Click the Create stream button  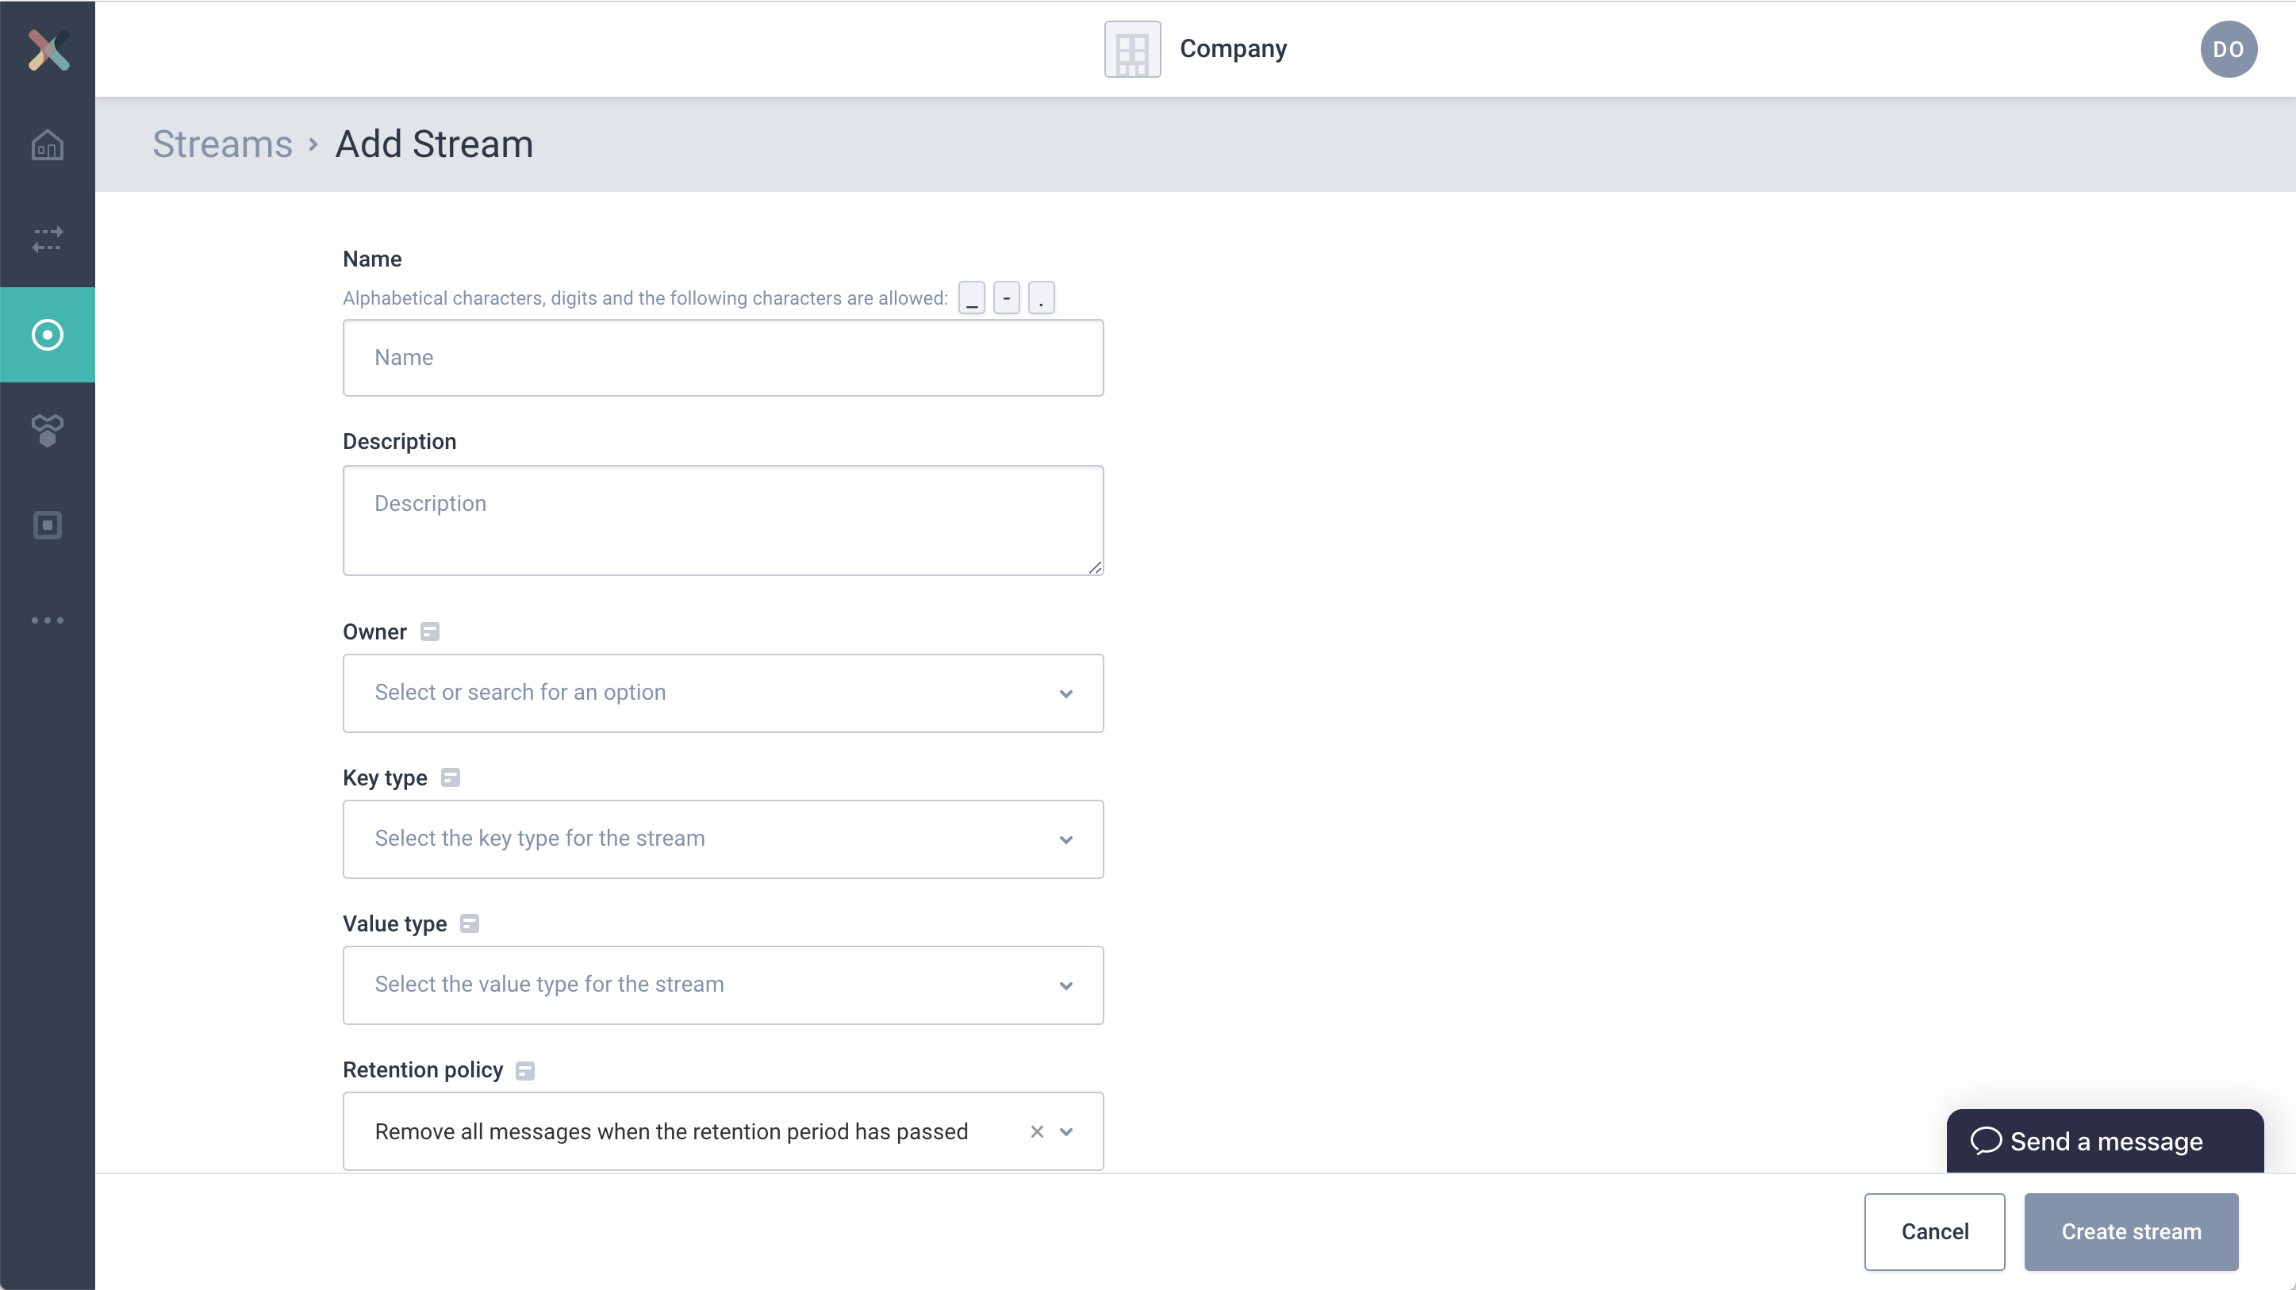click(2130, 1231)
